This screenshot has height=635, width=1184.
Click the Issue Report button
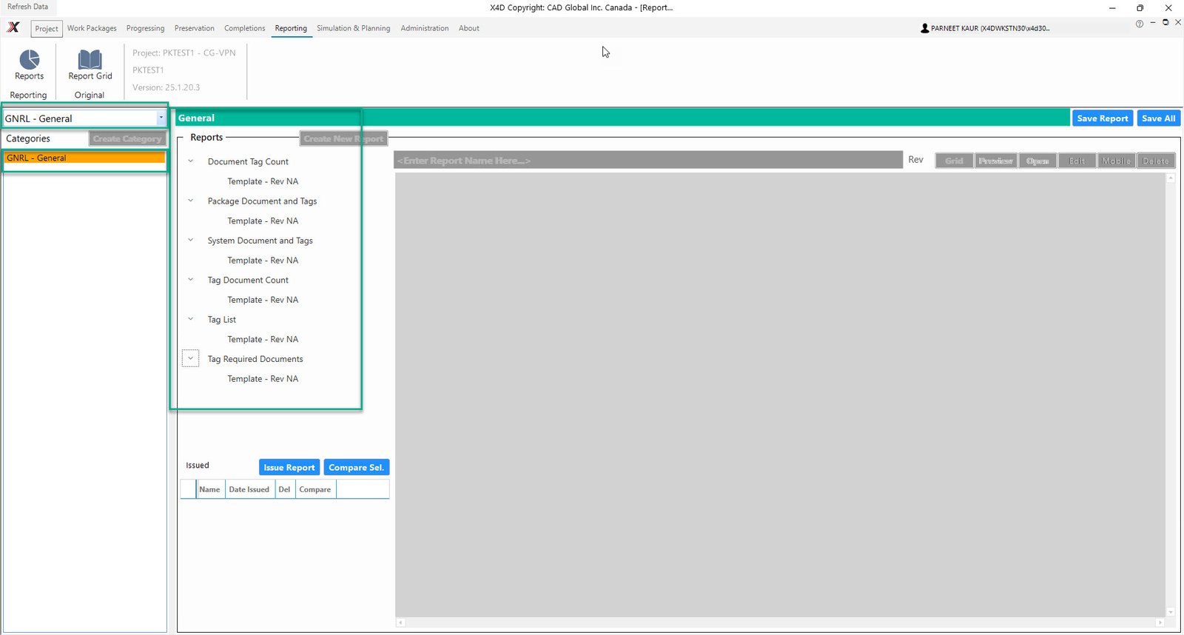(289, 468)
